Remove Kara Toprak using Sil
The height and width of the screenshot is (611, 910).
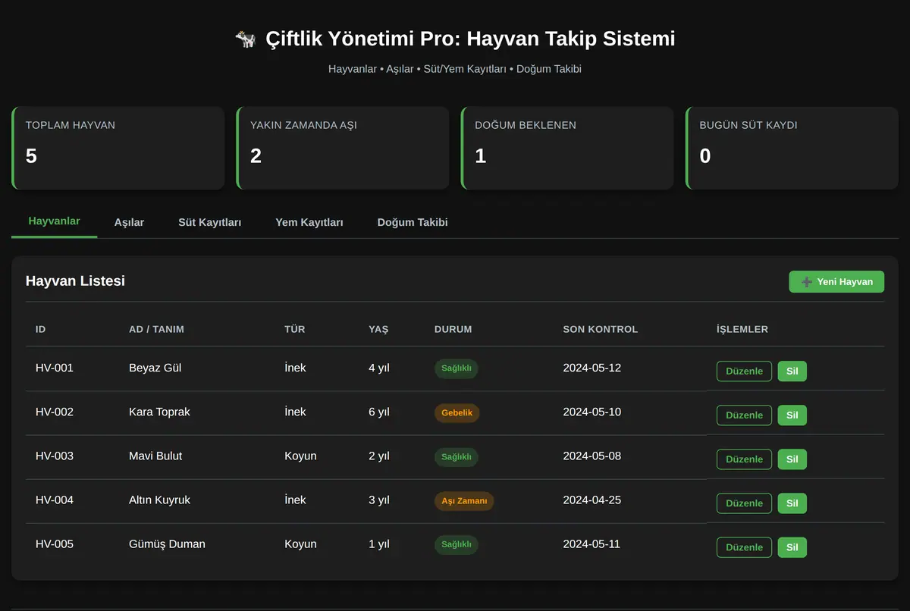tap(792, 415)
